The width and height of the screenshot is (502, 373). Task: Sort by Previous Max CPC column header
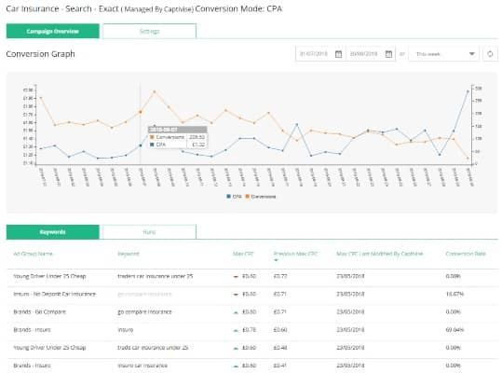pyautogui.click(x=295, y=254)
